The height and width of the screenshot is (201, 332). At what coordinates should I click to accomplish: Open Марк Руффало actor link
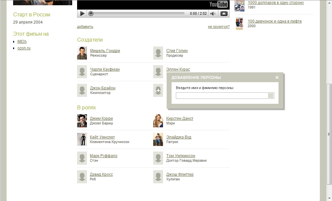point(104,155)
